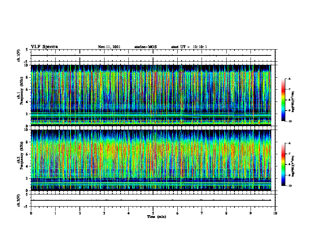Click the ch.1 "Frequency (kHz)" axis label
This screenshot has height=239, width=310.
point(22,90)
